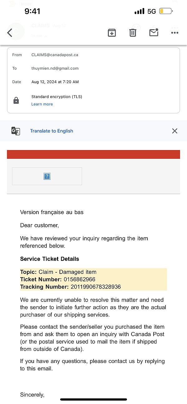Tap sender address CLAIMS@canadapost.ca
187x404 pixels.
[x=55, y=55]
